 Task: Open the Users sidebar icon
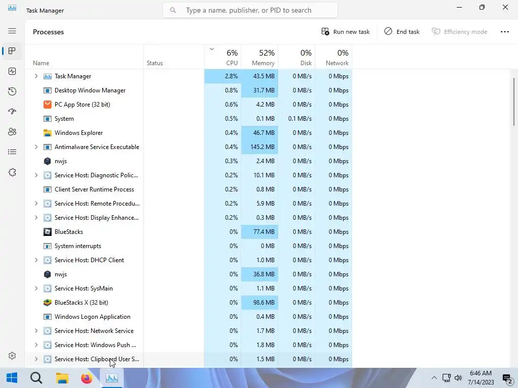click(12, 132)
